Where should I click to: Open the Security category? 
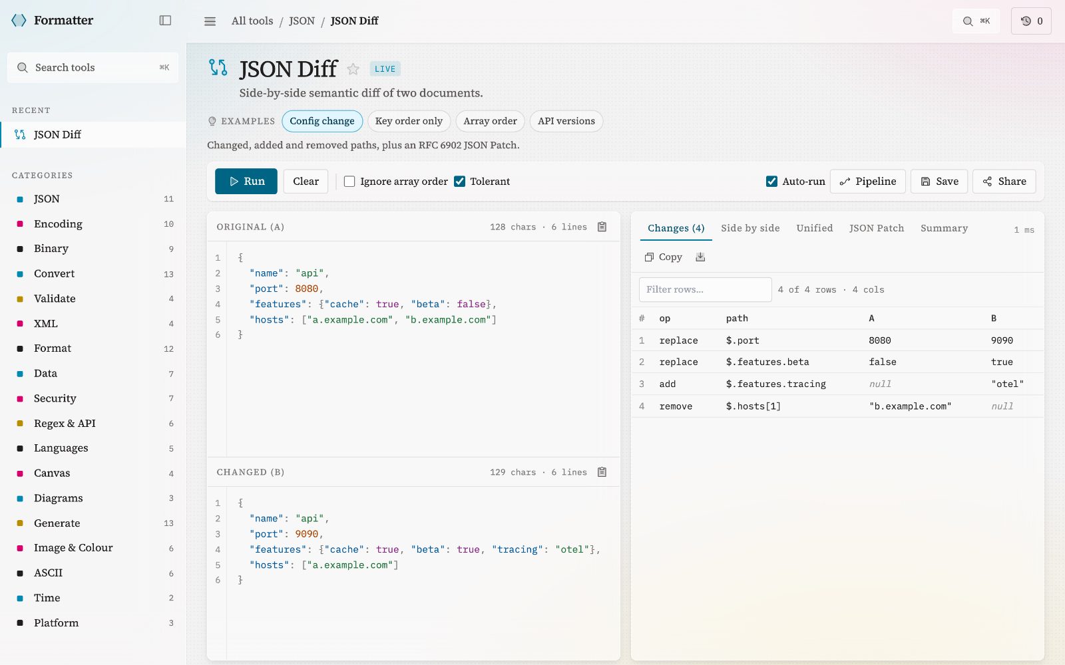click(x=93, y=398)
